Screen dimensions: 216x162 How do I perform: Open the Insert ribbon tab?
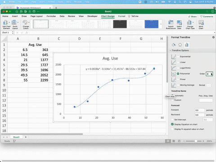click(x=15, y=16)
